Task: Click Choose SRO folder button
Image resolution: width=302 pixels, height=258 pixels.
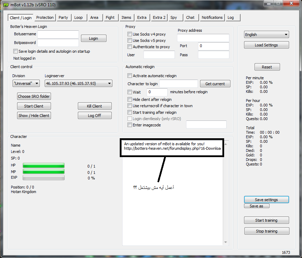Action: point(34,96)
